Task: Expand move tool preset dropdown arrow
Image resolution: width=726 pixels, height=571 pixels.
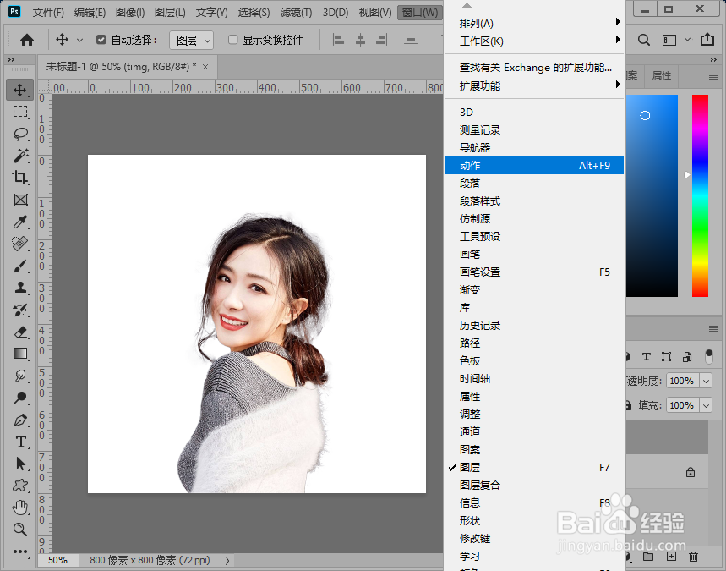Action: click(x=79, y=41)
